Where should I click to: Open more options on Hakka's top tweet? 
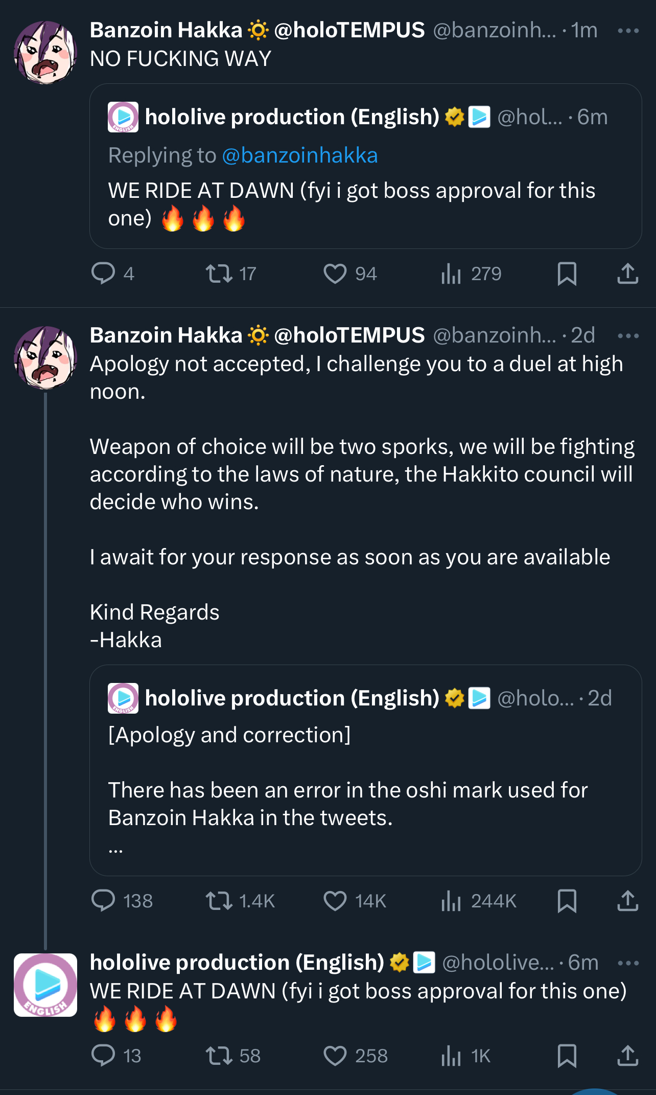click(x=628, y=31)
